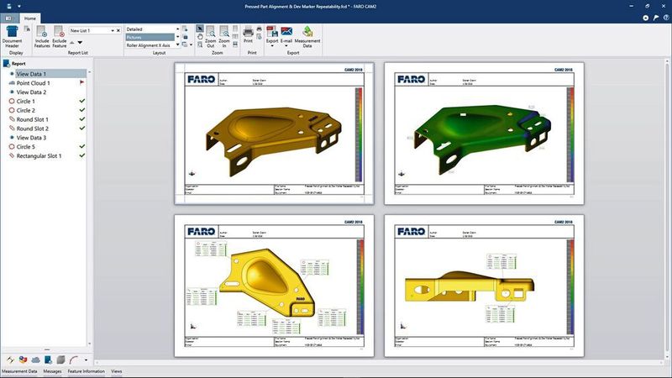Select Point Cloud 1 in report tree
The width and height of the screenshot is (672, 378).
(x=33, y=82)
